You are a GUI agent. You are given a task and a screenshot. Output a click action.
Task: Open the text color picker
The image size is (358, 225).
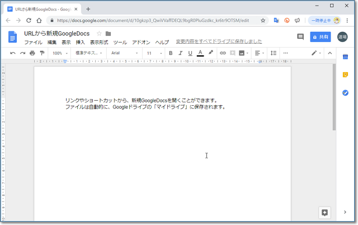coord(200,53)
